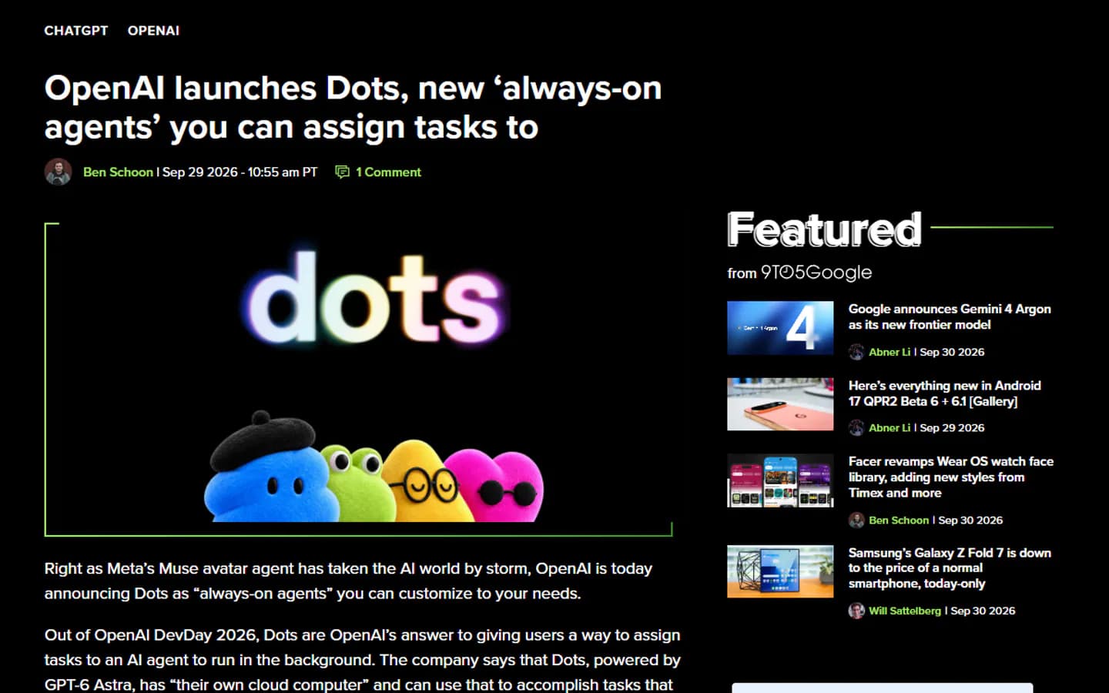Click the Featured section heading

point(824,229)
